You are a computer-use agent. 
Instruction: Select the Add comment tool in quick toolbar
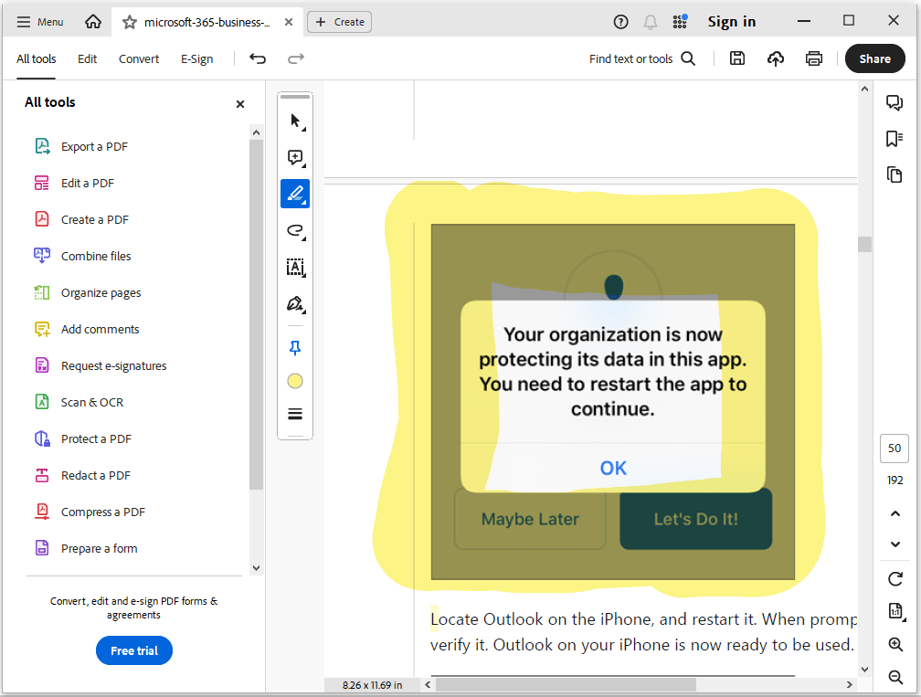click(x=295, y=157)
